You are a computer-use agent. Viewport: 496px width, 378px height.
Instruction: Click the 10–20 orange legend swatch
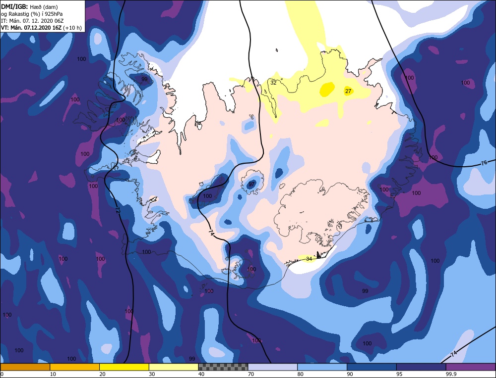point(75,367)
